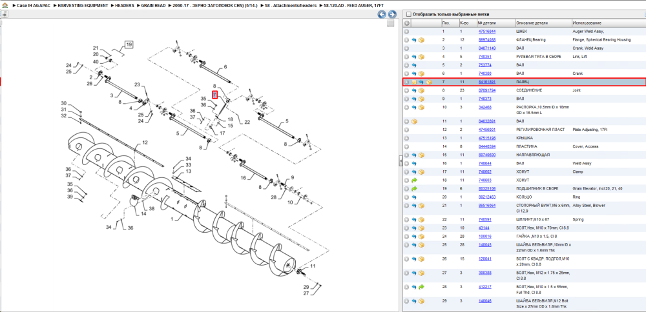Image resolution: width=646 pixels, height=312 pixels.
Task: Open the HARVESTING EQUIPMENT breadcrumb
Action: click(83, 6)
